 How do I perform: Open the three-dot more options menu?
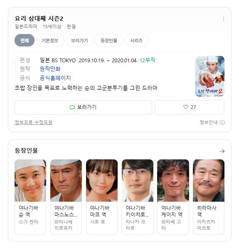coord(224,19)
